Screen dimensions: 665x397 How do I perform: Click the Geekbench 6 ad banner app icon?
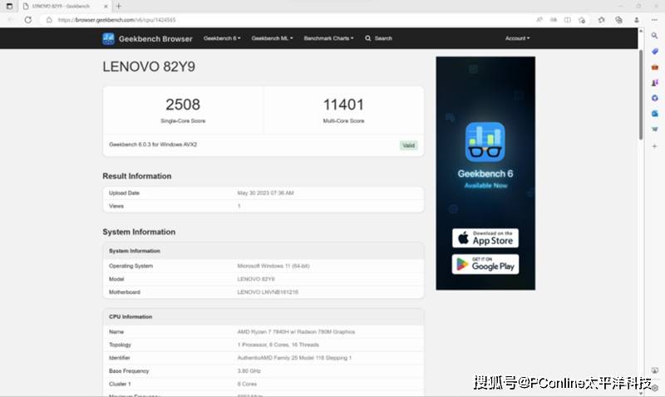485,142
